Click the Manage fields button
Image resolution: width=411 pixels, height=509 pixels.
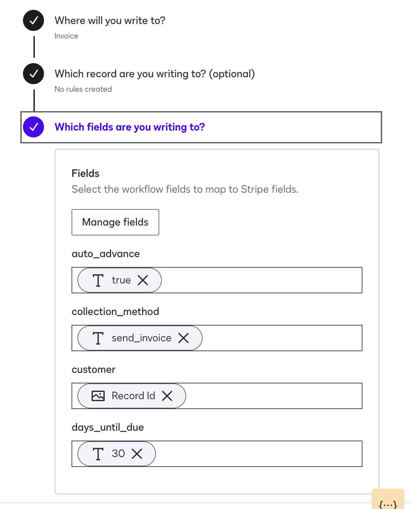pos(115,222)
